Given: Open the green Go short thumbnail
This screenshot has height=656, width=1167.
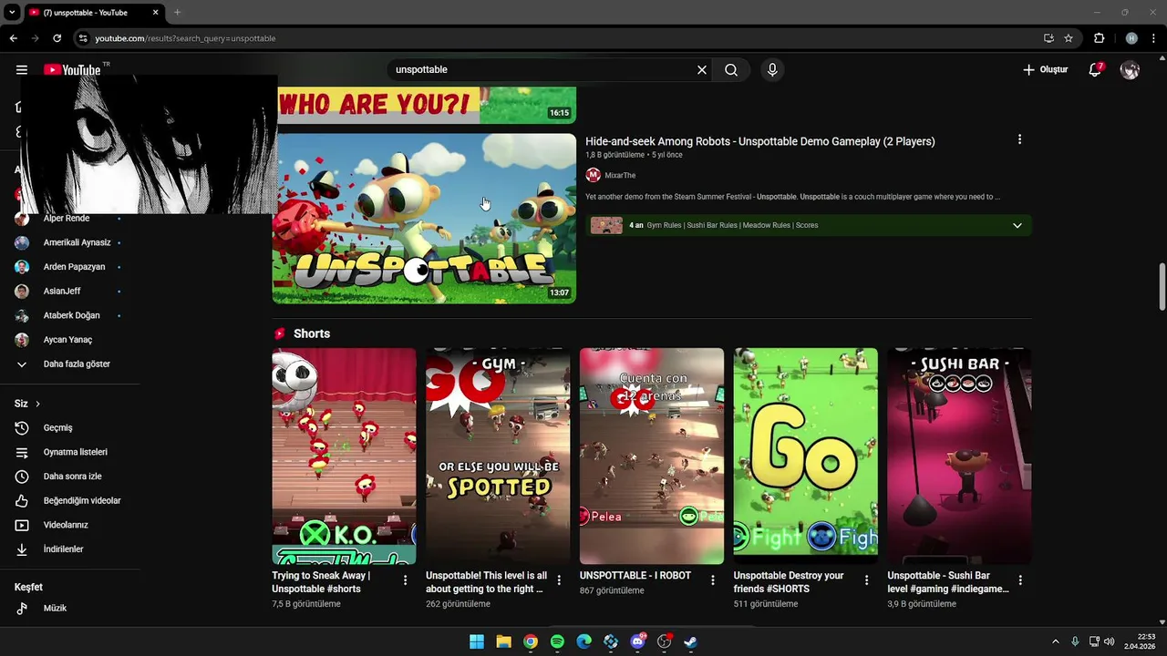Looking at the screenshot, I should pos(806,456).
